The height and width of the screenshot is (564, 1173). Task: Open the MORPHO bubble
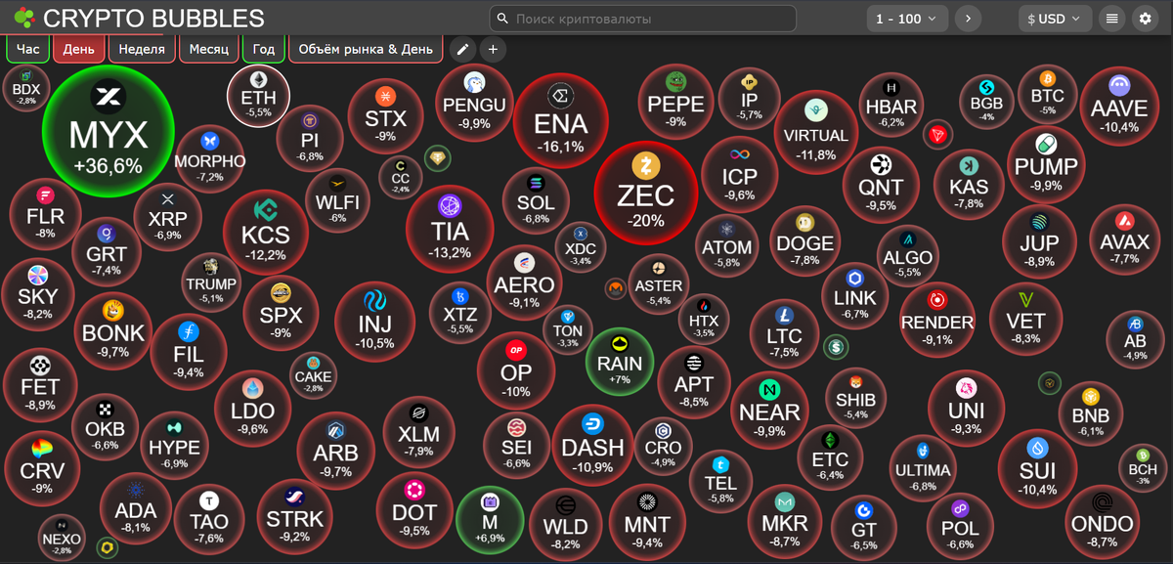click(x=210, y=159)
